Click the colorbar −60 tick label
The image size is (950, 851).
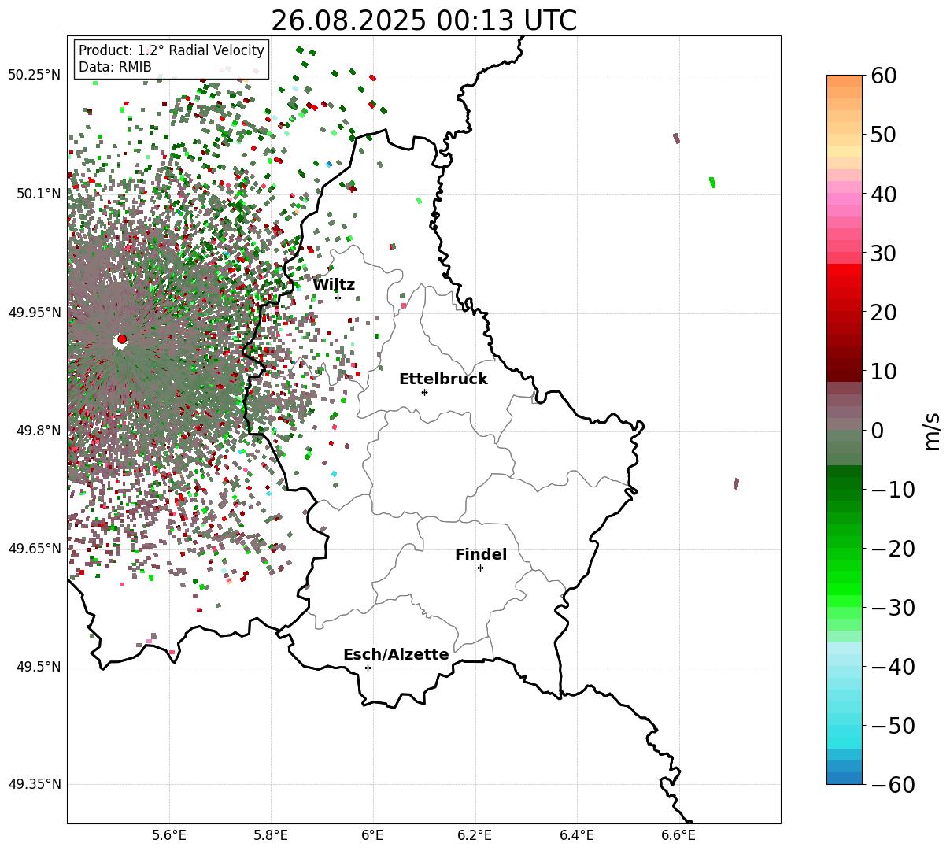pyautogui.click(x=893, y=785)
